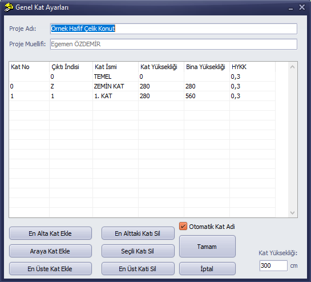Click the table scrollbar up arrow

click(x=292, y=67)
